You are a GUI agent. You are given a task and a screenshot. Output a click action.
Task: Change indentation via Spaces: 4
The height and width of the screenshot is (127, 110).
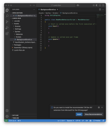(70, 120)
